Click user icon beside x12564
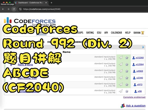The width and height of the screenshot is (148, 110). click(x=133, y=64)
